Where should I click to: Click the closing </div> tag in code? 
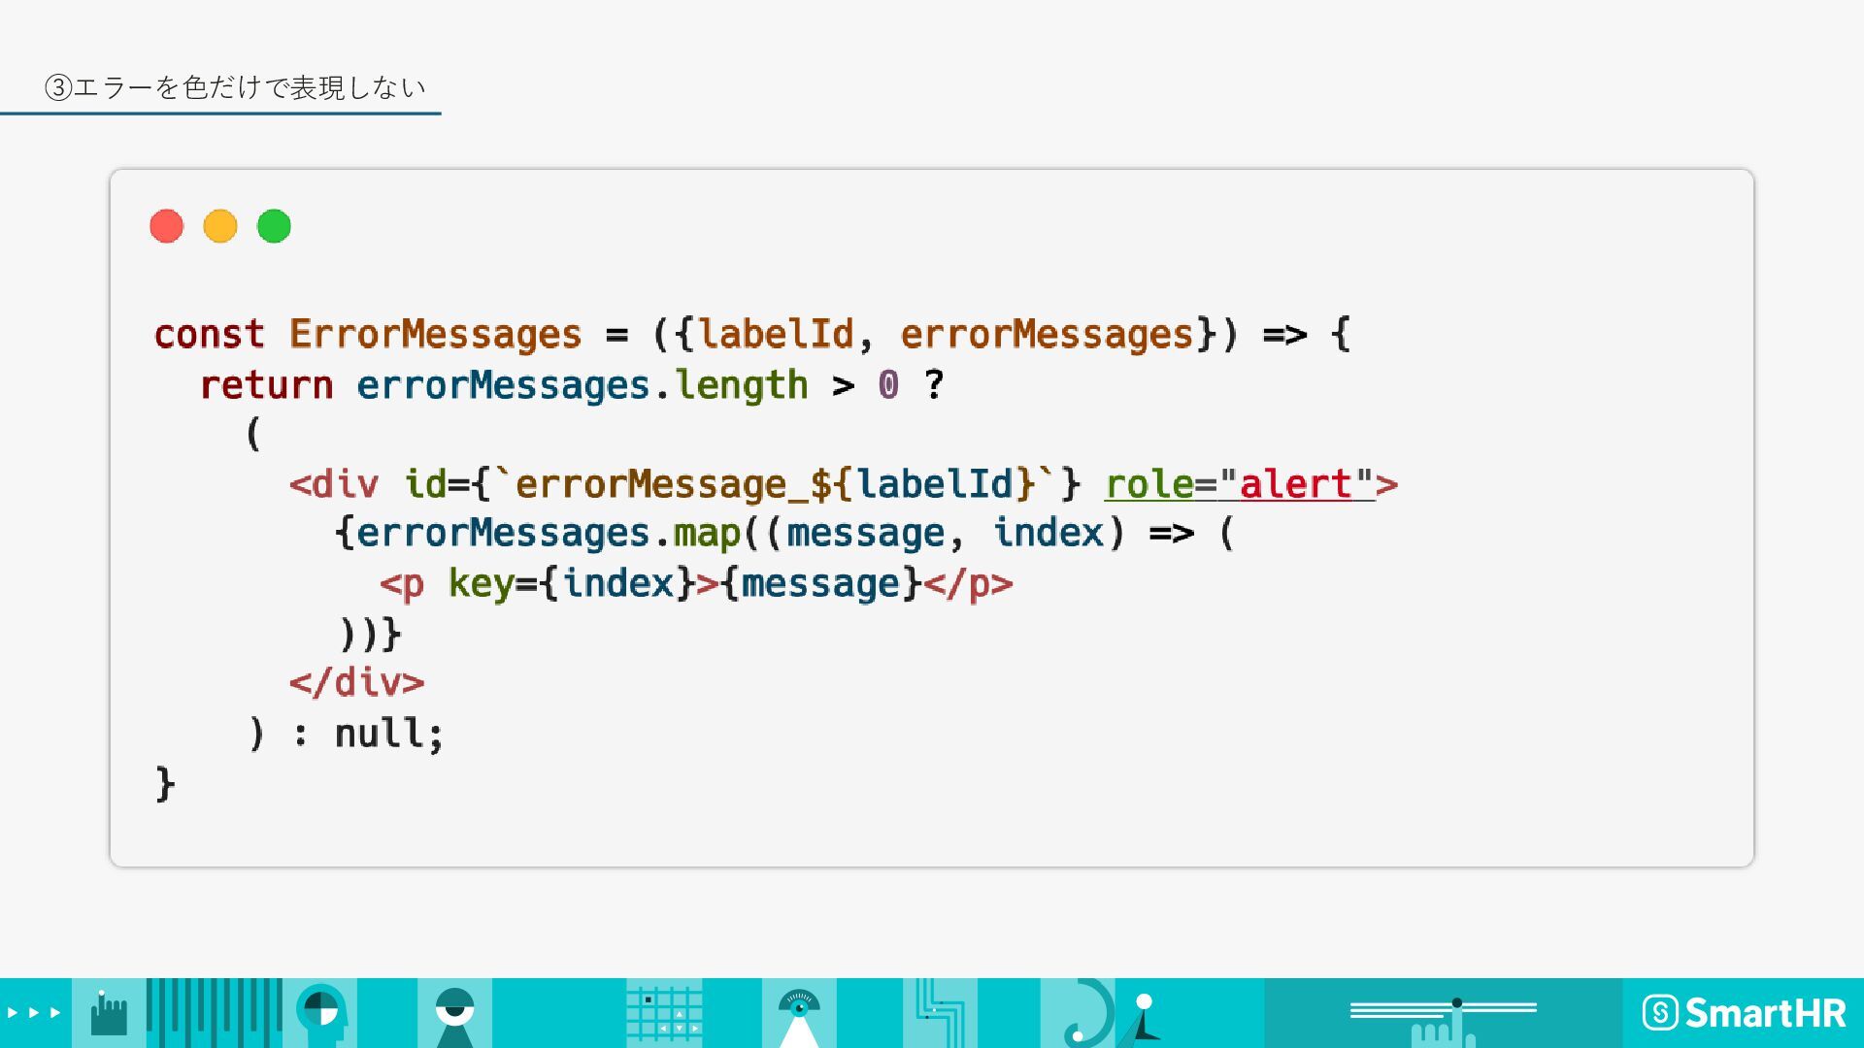coord(356,682)
